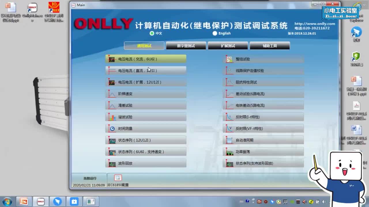Open the 自动准同期 test label
The width and height of the screenshot is (369, 207).
coord(244,140)
